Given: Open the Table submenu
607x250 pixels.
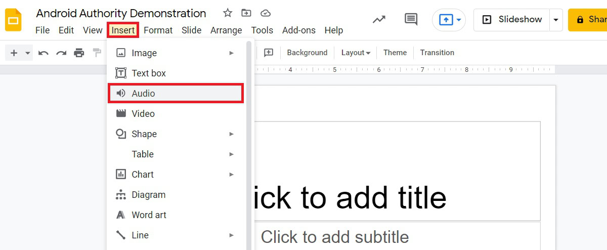Looking at the screenshot, I should coord(176,154).
